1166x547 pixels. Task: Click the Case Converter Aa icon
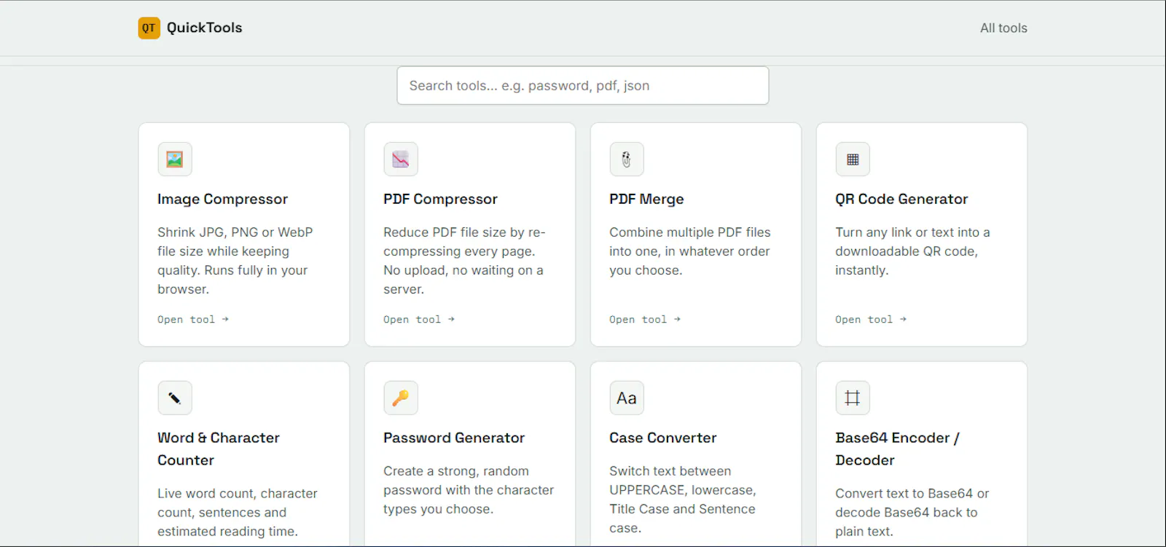coord(627,398)
